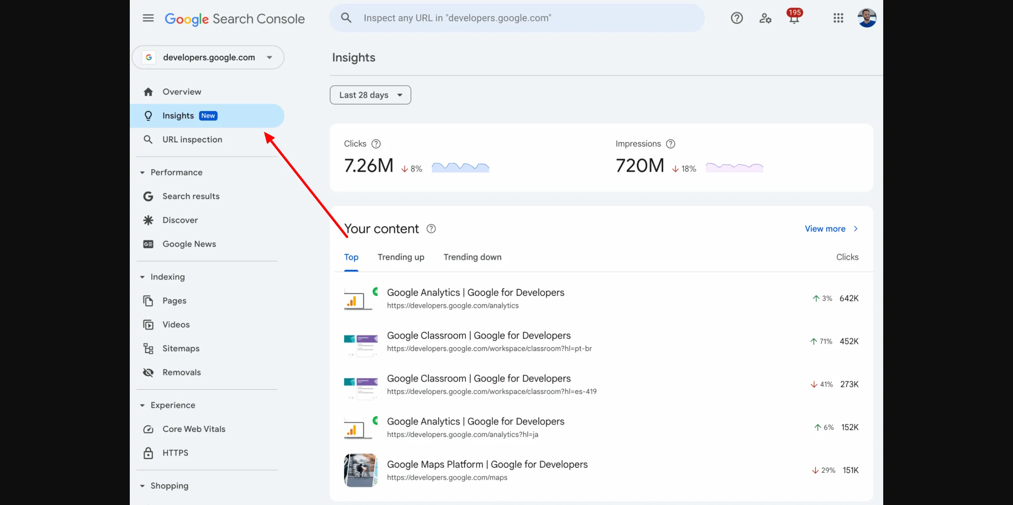
Task: Open the Pages indexing report
Action: [x=207, y=301]
